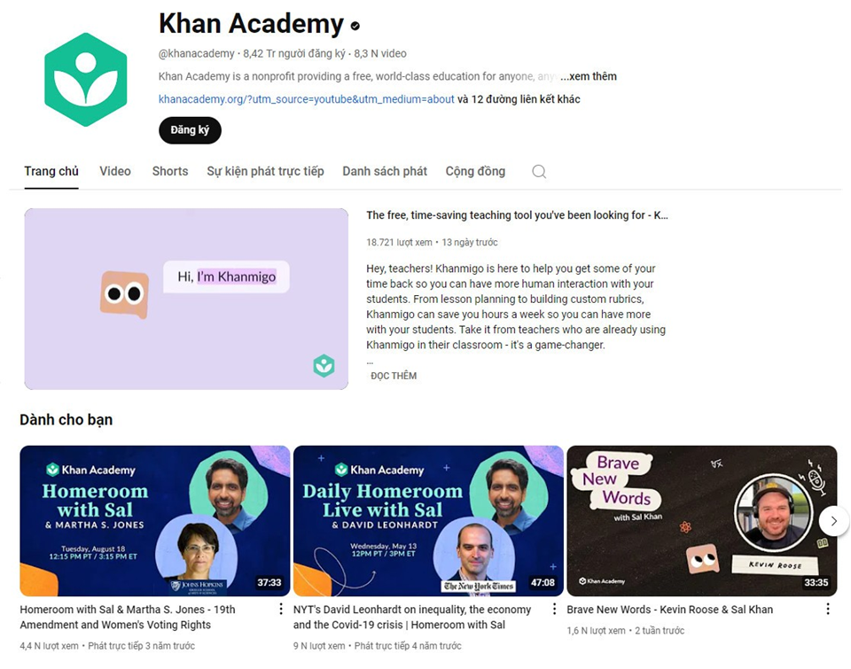Show the 12 other channel links
Screen dimensions: 851x669
click(x=519, y=99)
